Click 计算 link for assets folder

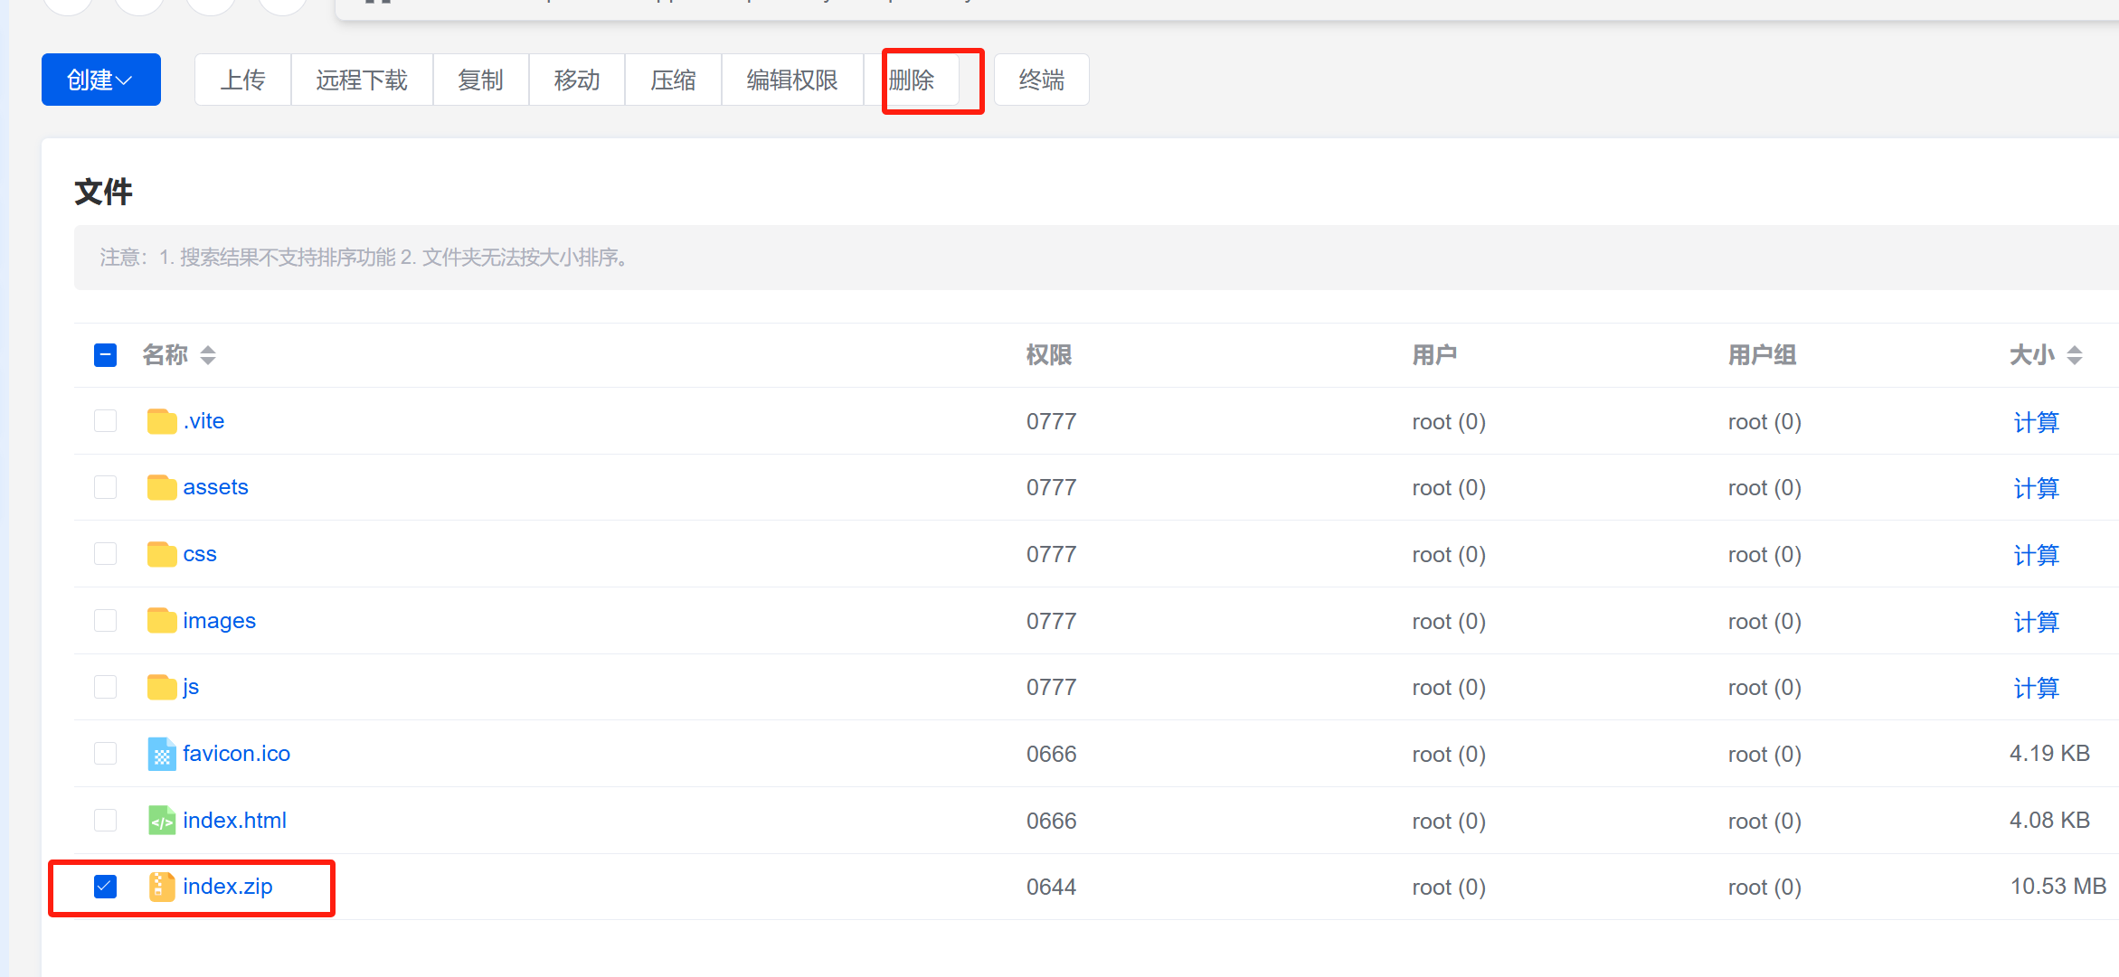(x=2036, y=488)
